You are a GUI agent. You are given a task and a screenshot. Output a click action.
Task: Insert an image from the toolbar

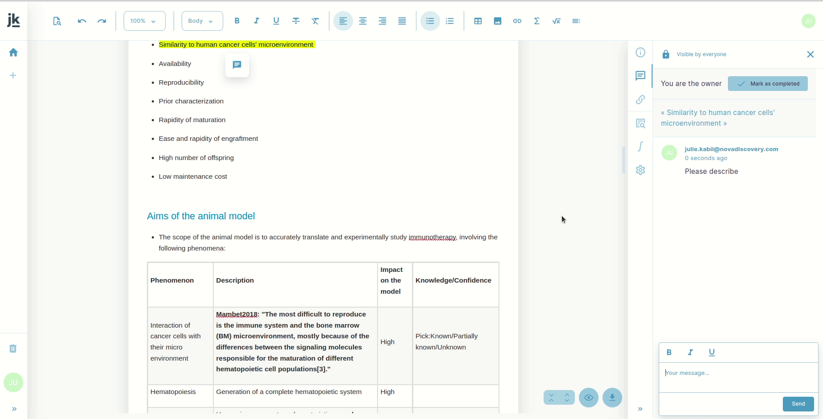(498, 21)
